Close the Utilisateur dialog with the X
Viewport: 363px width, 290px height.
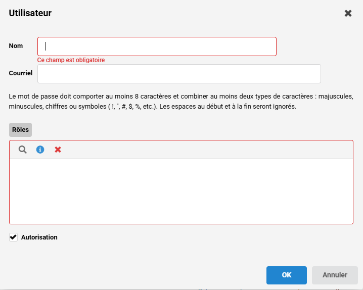[348, 13]
